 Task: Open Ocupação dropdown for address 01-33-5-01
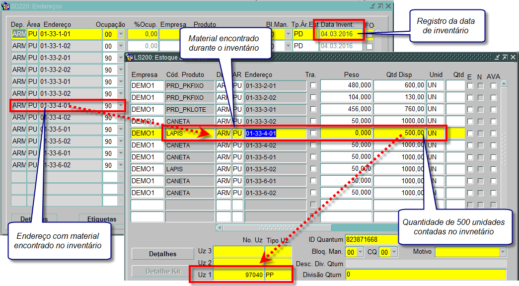pos(121,130)
